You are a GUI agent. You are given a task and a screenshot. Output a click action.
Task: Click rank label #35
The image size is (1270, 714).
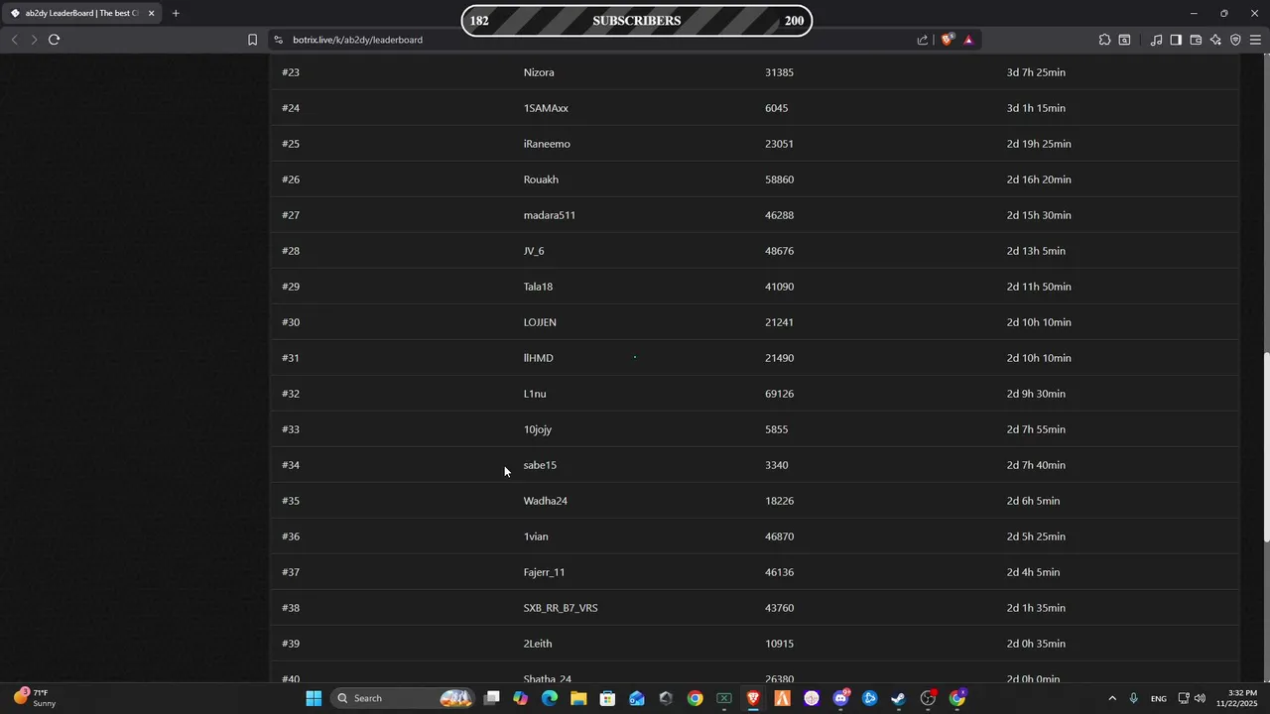pos(291,501)
